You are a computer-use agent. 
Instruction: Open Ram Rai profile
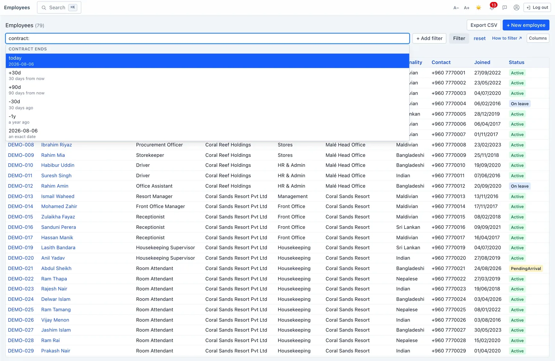tap(50, 341)
